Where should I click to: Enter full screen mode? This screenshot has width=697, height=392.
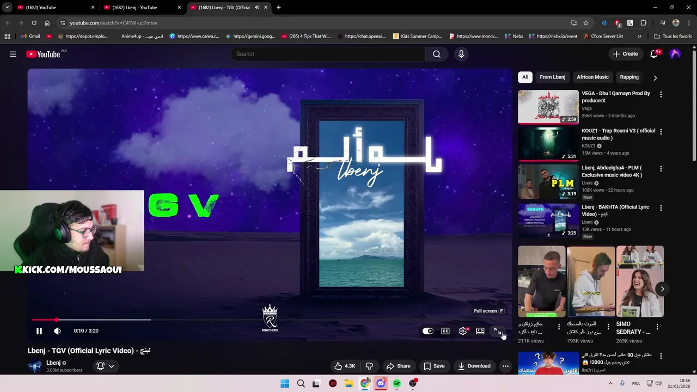[498, 331]
